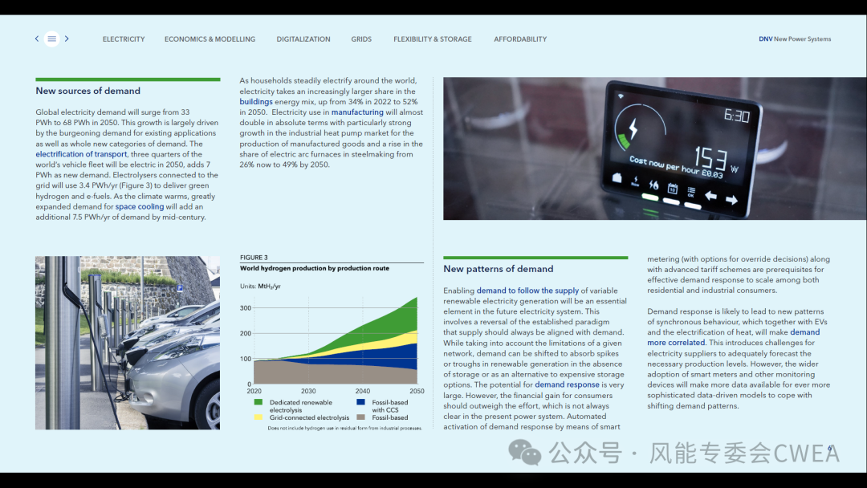This screenshot has height=488, width=867.
Task: Click the 'New patterns of demand' heading
Action: click(499, 269)
